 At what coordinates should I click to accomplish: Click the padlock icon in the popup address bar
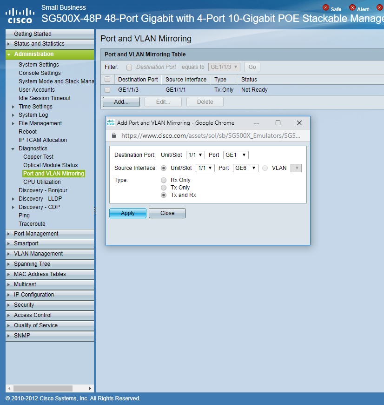tap(114, 136)
